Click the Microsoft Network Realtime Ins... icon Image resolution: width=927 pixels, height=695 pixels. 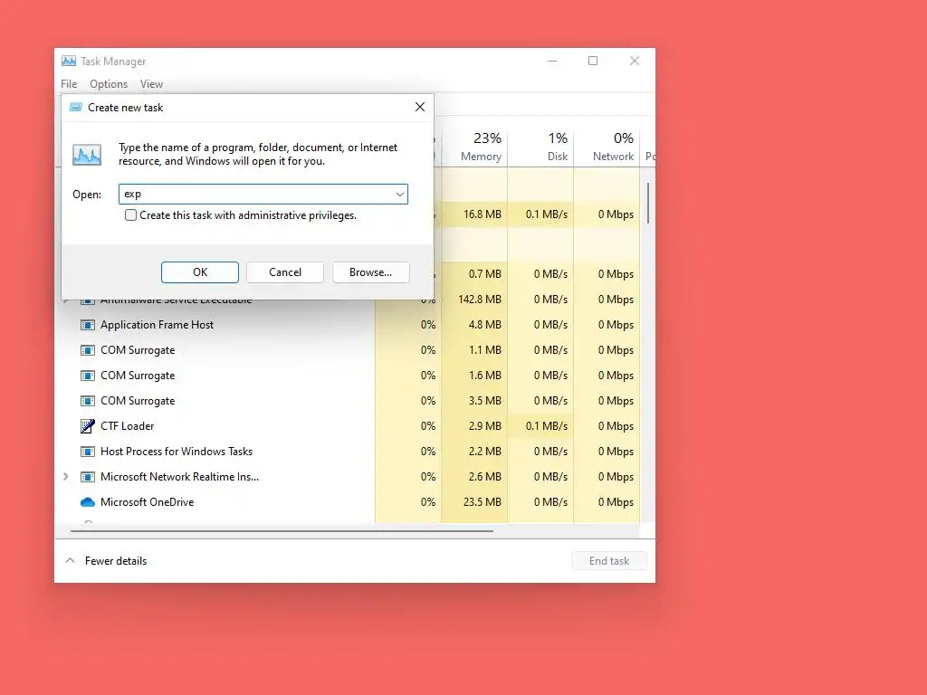[88, 477]
